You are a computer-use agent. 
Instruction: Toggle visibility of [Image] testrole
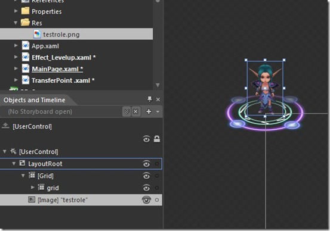pos(146,199)
